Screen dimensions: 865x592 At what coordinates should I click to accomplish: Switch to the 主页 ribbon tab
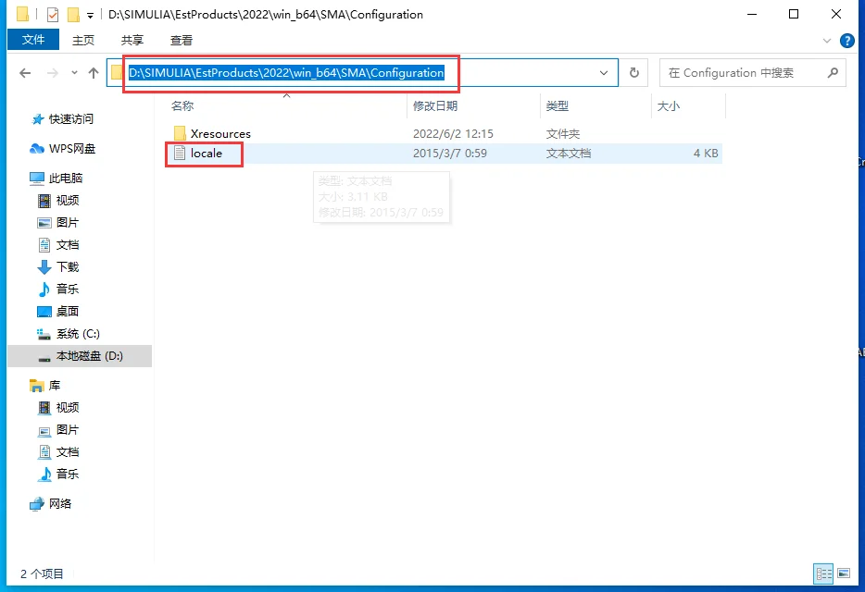pyautogui.click(x=83, y=40)
